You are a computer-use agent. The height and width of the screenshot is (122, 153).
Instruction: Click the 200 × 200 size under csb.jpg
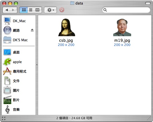tap(66, 45)
